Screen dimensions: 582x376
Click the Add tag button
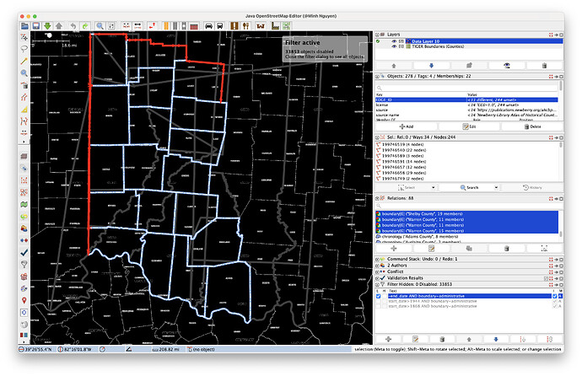pyautogui.click(x=406, y=126)
